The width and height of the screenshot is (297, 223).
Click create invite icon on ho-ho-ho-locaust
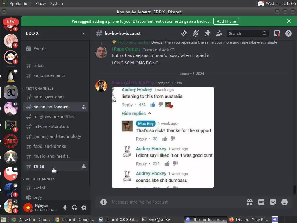click(x=84, y=107)
